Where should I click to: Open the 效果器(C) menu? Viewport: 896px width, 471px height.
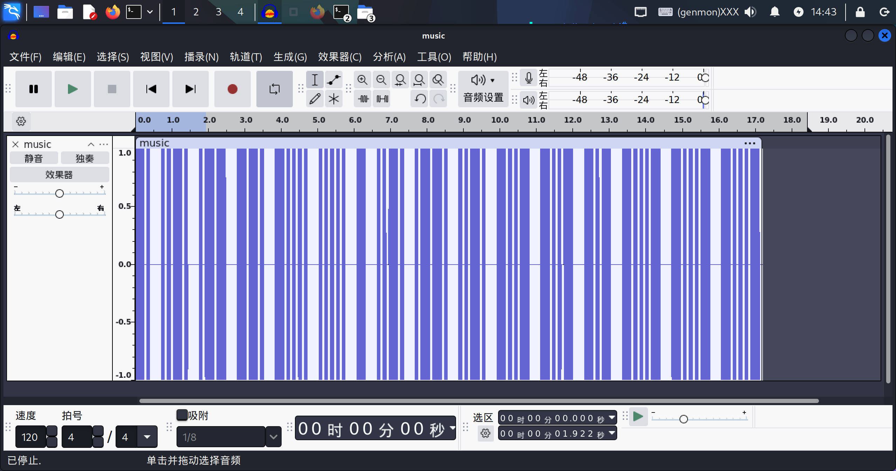tap(339, 57)
